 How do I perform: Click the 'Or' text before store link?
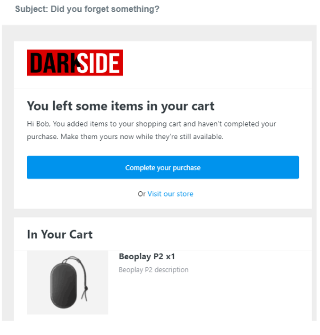pos(141,194)
